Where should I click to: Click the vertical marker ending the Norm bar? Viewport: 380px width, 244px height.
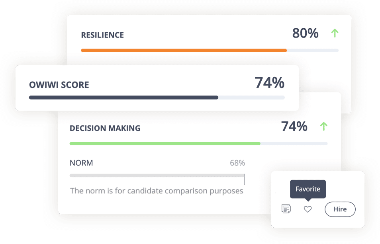[244, 179]
